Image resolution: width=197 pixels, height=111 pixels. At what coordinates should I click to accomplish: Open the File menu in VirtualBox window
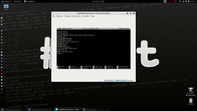coord(54,16)
